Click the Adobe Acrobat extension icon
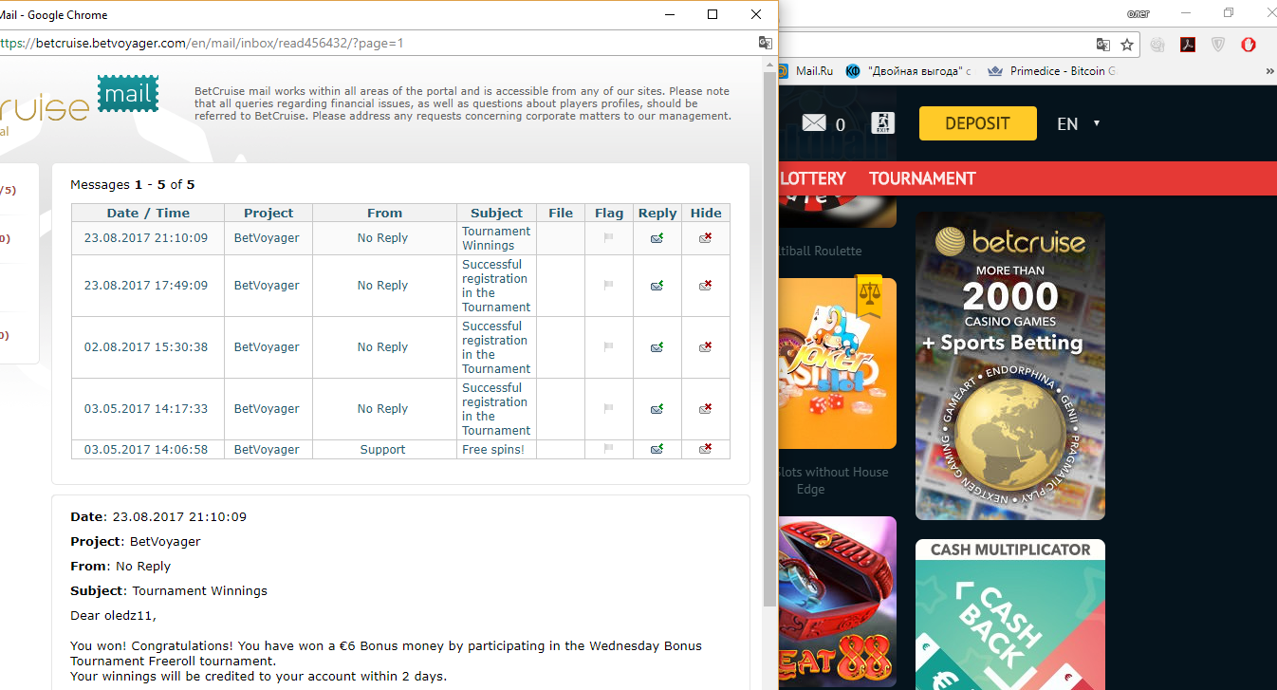The width and height of the screenshot is (1277, 690). (x=1187, y=45)
